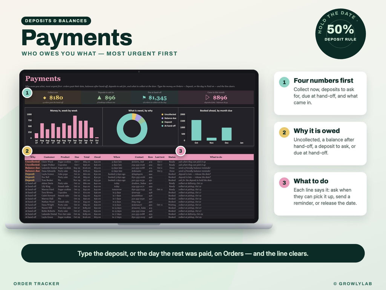Click the triangle icon beside $96
The image size is (386, 290).
(99, 97)
